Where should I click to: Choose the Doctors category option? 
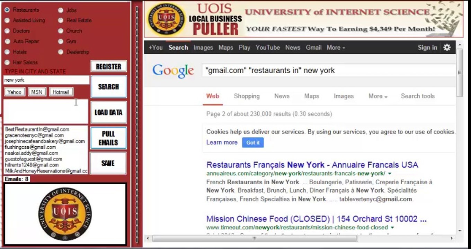pyautogui.click(x=7, y=31)
